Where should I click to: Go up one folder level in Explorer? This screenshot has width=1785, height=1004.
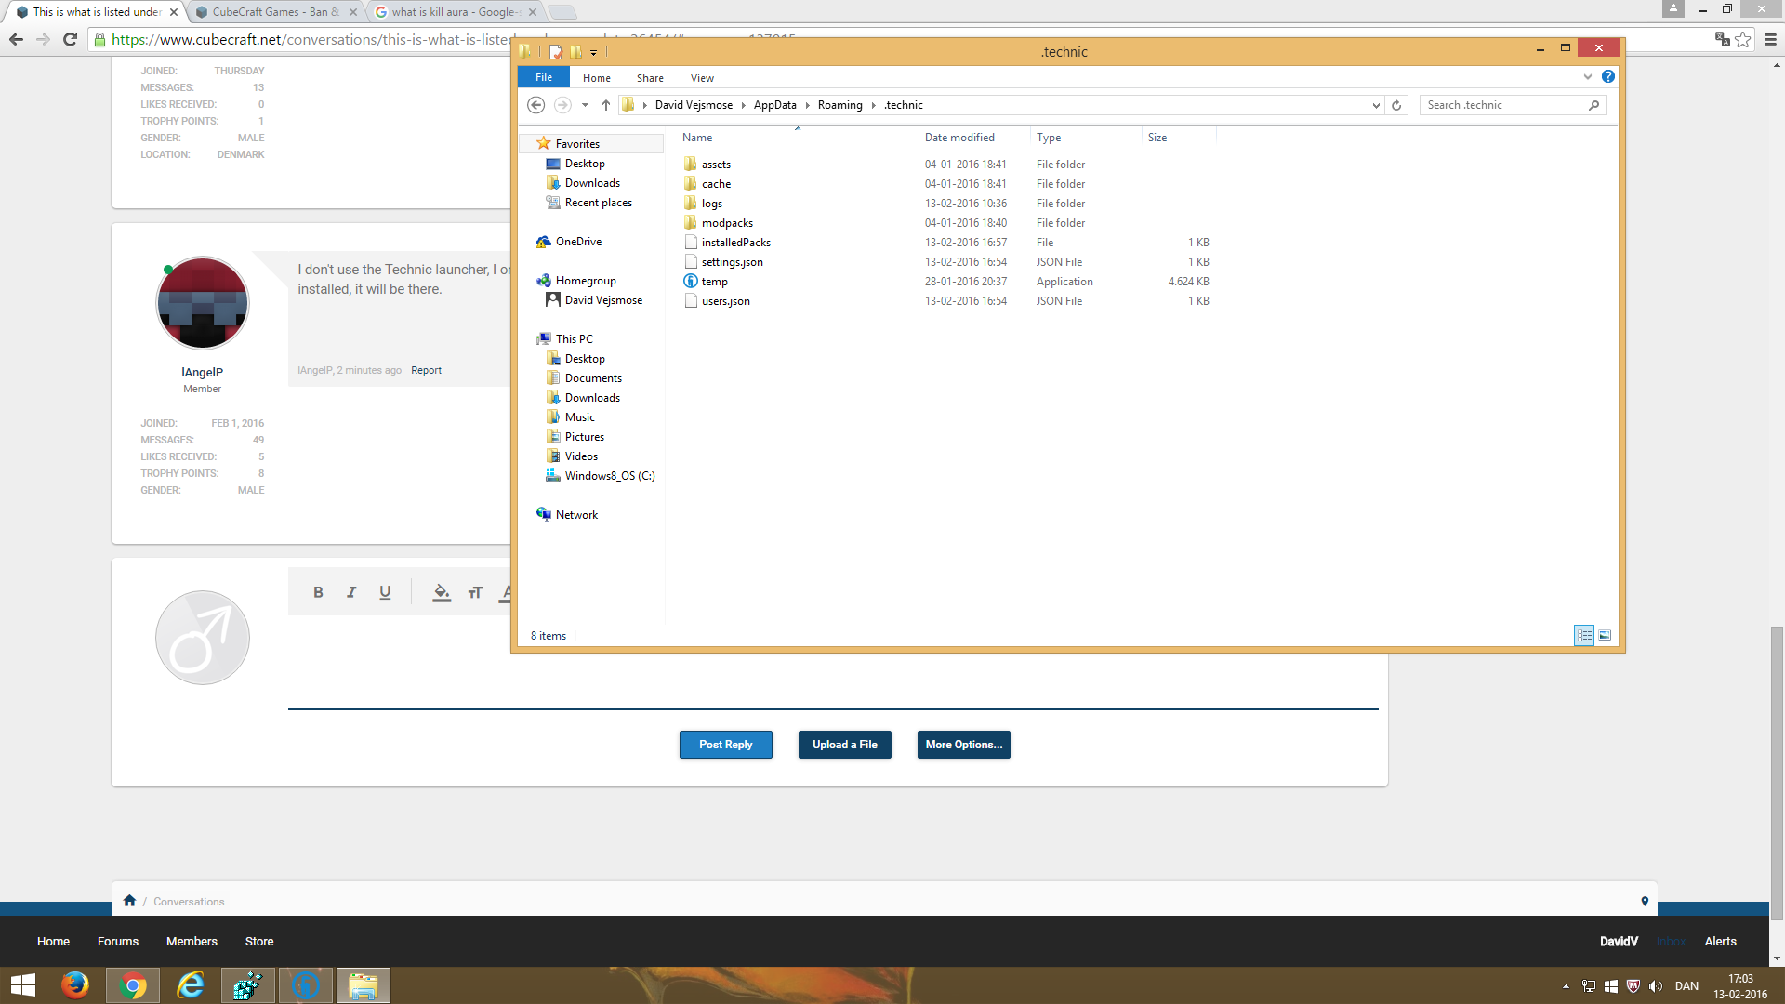coord(606,105)
